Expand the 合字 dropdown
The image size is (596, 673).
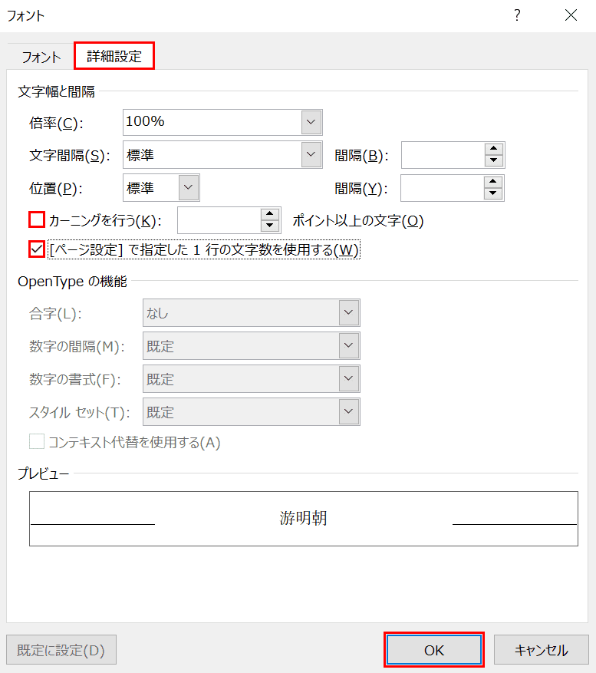348,312
